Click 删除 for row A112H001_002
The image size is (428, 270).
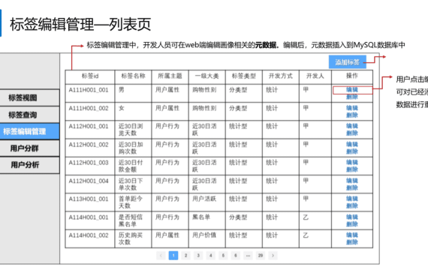tap(352, 151)
